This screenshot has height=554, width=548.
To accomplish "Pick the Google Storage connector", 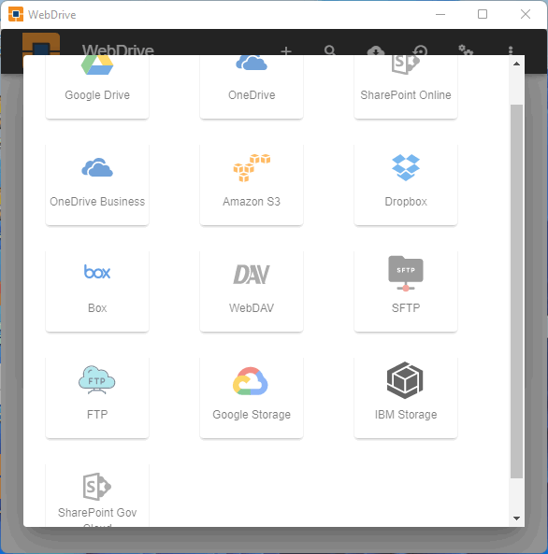I will tap(252, 397).
